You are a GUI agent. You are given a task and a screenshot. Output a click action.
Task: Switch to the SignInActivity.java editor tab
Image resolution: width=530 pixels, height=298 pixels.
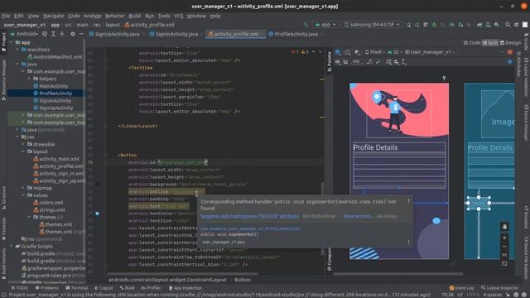click(176, 34)
